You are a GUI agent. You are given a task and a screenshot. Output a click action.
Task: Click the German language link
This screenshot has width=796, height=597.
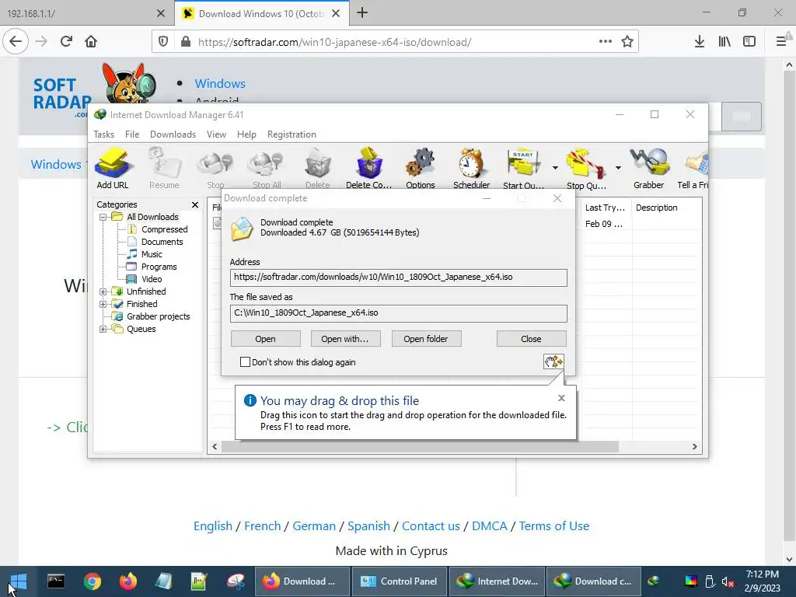(x=314, y=526)
